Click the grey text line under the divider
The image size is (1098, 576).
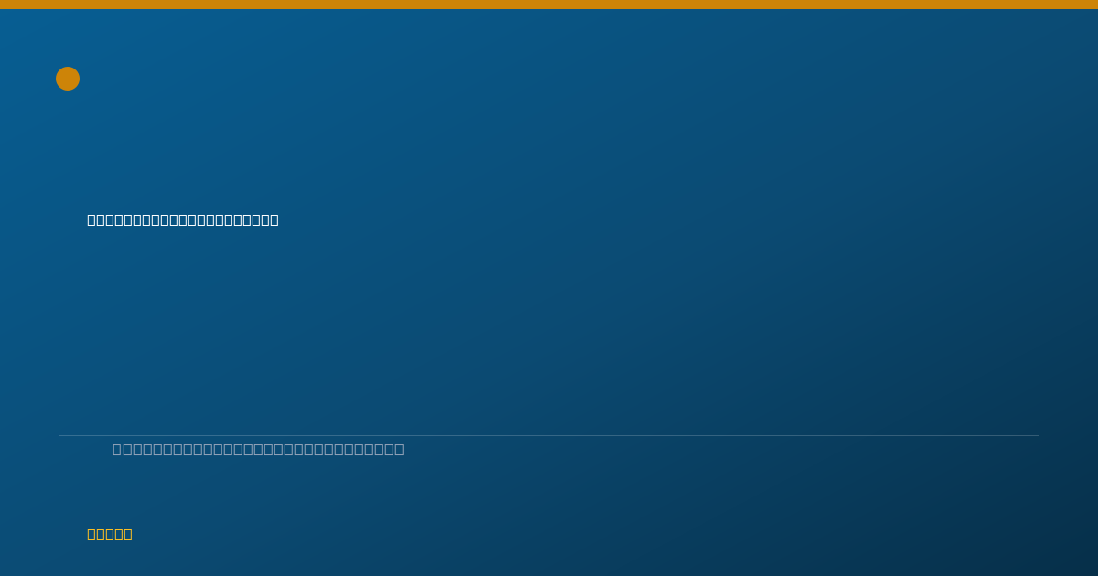pos(258,449)
